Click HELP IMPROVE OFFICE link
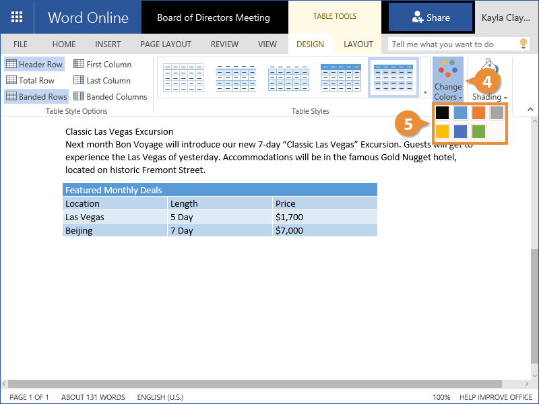Viewport: 539px width, 404px height. click(x=495, y=397)
